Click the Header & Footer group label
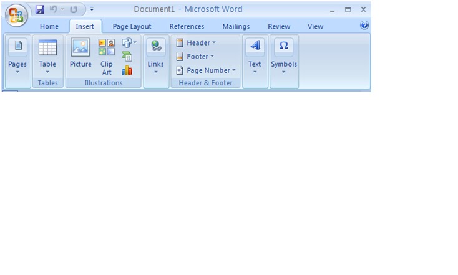The width and height of the screenshot is (458, 275). [206, 83]
